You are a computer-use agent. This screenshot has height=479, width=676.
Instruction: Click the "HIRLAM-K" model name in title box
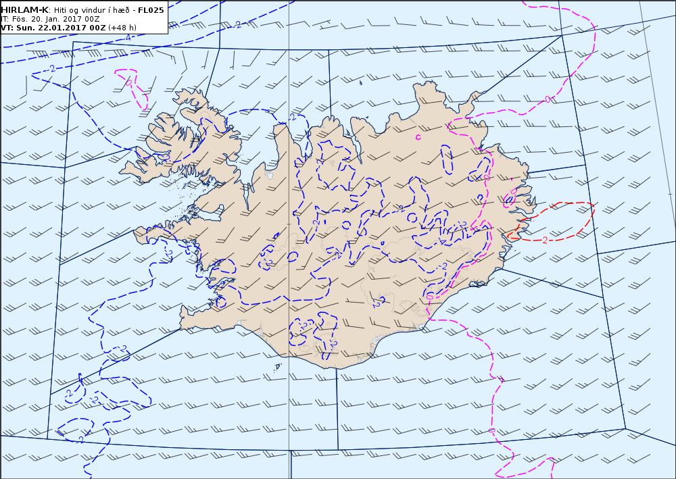click(24, 10)
